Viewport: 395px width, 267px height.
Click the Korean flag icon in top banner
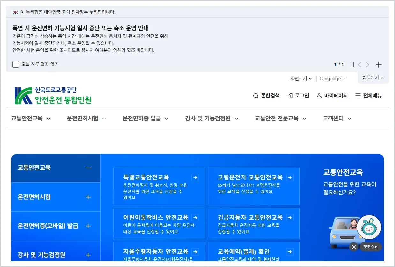15,12
